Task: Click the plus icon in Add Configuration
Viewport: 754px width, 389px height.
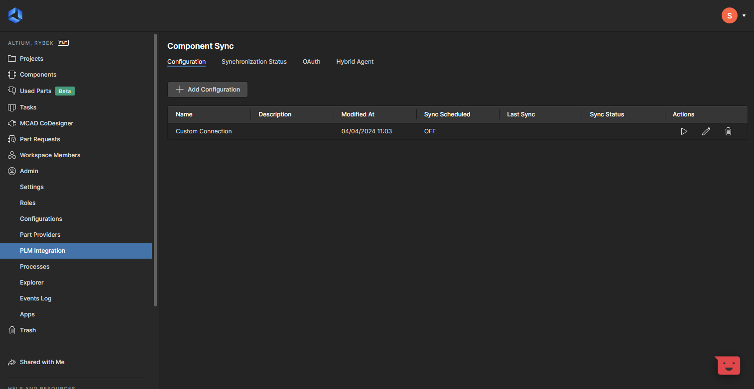Action: tap(180, 90)
